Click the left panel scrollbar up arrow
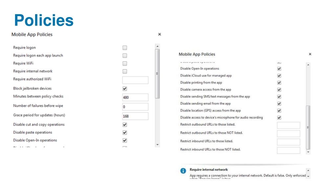The width and height of the screenshot is (336, 189). pos(157,47)
